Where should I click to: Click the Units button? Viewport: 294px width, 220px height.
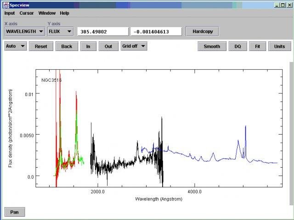point(279,46)
